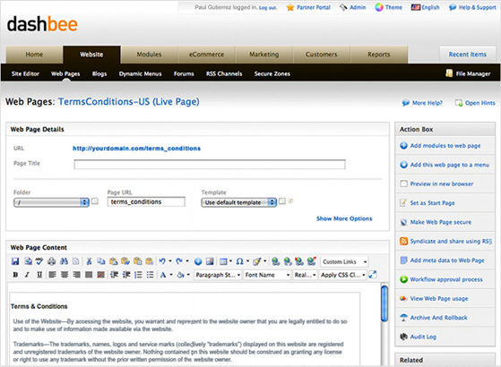Viewport: 501px width, 367px height.
Task: Expand the Undo history dropdown arrow
Action: tap(170, 261)
